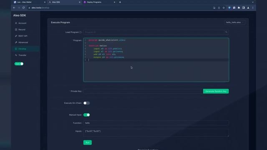This screenshot has width=267, height=150.
Task: Open the hello_hello.aleo program dropdown
Action: (x=234, y=22)
